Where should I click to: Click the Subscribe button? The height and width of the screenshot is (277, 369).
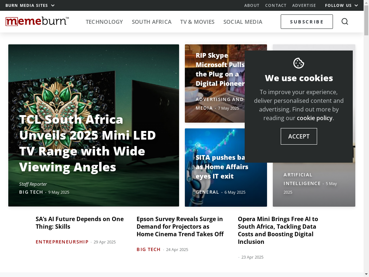click(x=307, y=22)
